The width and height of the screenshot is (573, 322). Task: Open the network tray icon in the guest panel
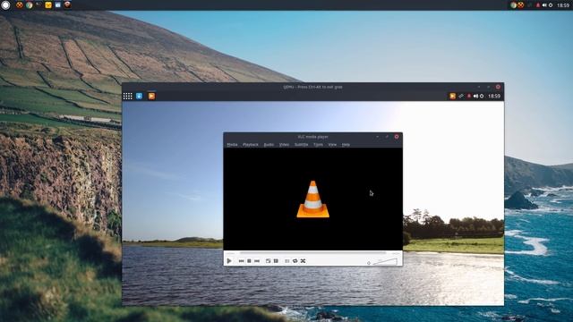pyautogui.click(x=461, y=96)
